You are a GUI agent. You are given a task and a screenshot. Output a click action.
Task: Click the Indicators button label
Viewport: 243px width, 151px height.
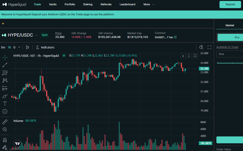click(x=47, y=47)
